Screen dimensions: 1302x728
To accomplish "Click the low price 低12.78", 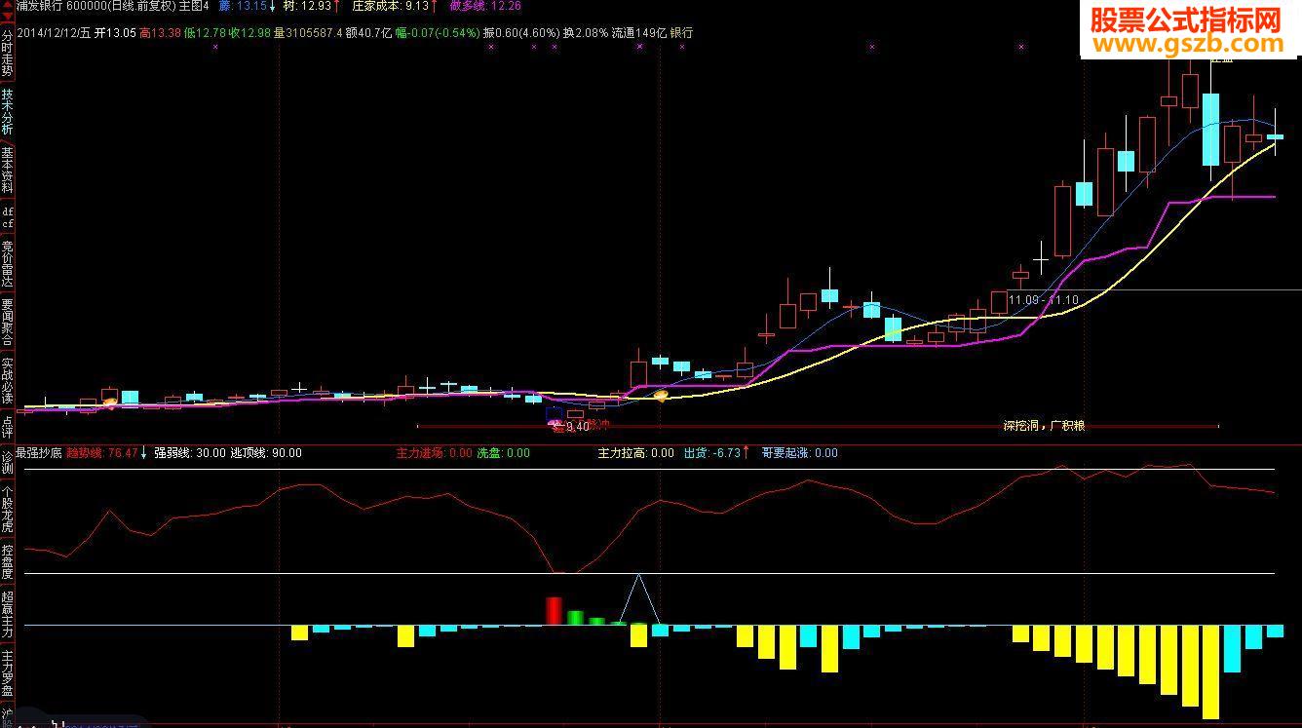I will [x=205, y=33].
